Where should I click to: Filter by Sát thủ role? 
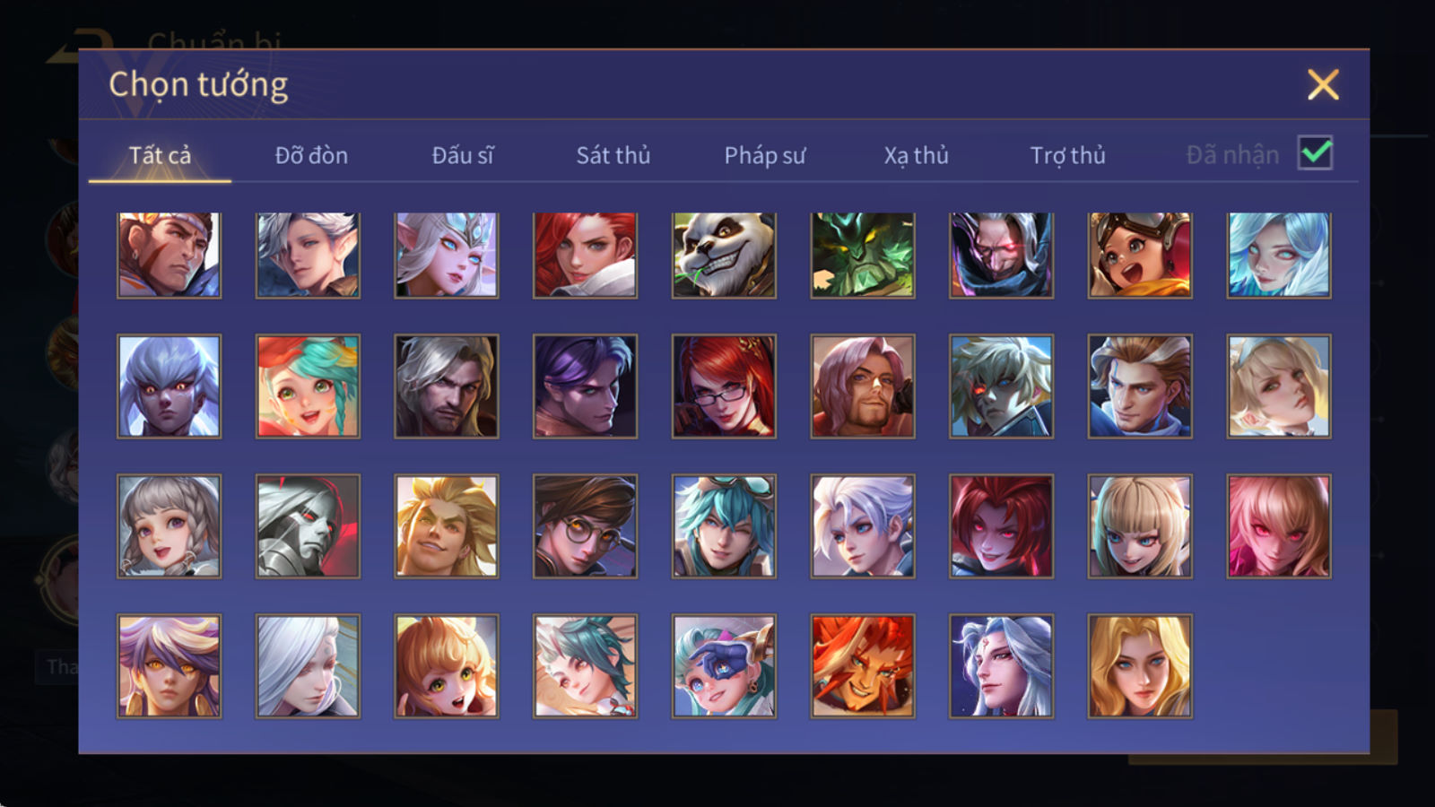pyautogui.click(x=613, y=155)
